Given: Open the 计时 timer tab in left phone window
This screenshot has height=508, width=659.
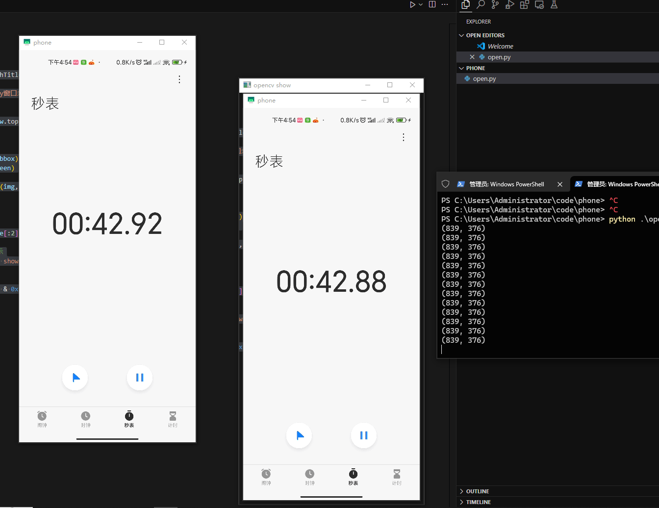Looking at the screenshot, I should coord(173,419).
